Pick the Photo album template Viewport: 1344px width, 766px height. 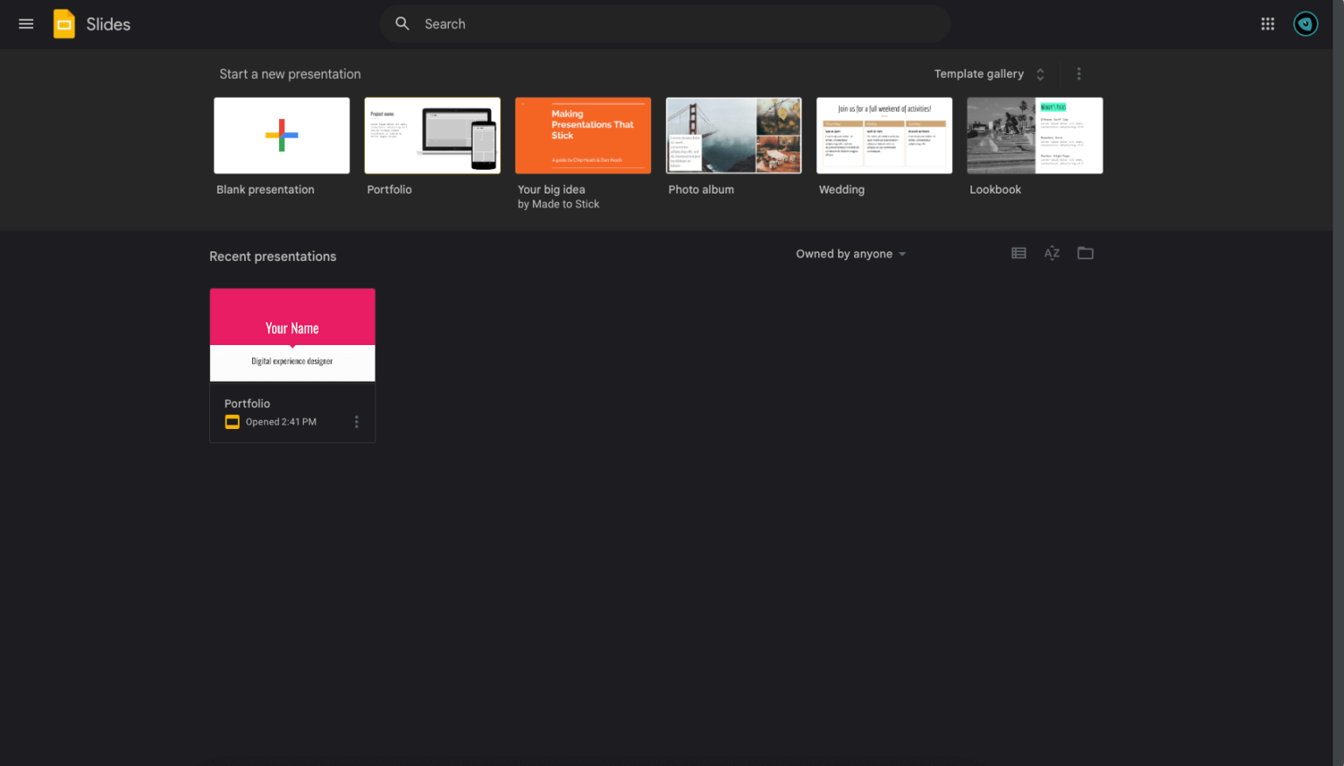pos(733,136)
